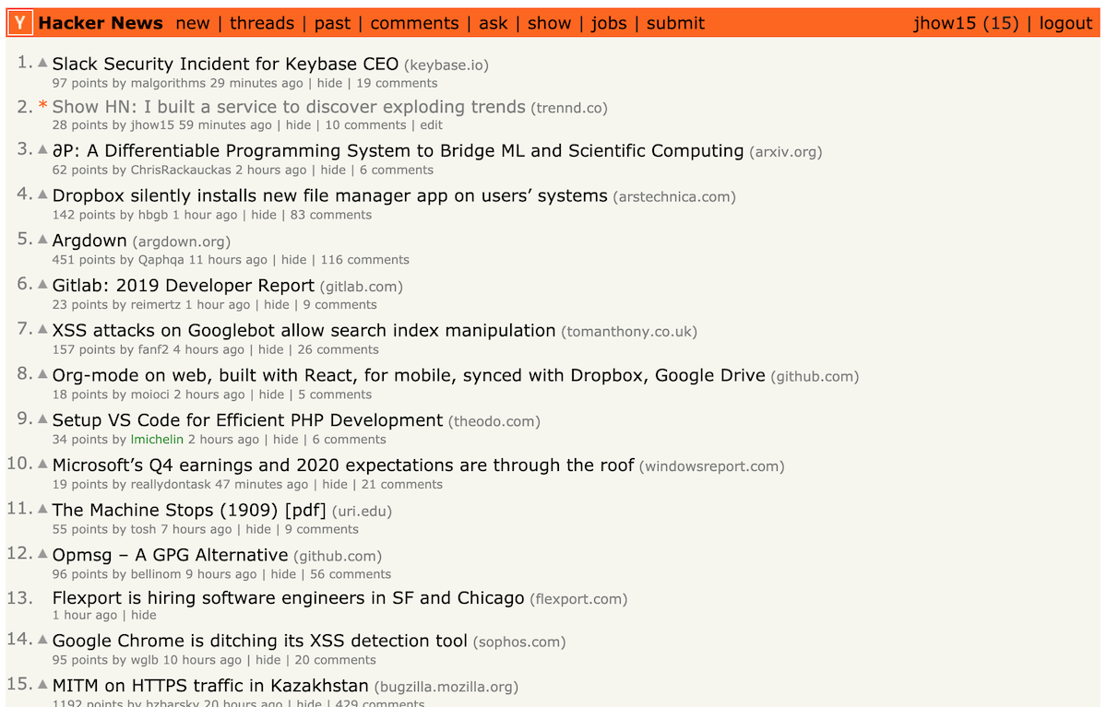Upvote the MITM on HTTPS Kazakhstan story

pos(42,685)
